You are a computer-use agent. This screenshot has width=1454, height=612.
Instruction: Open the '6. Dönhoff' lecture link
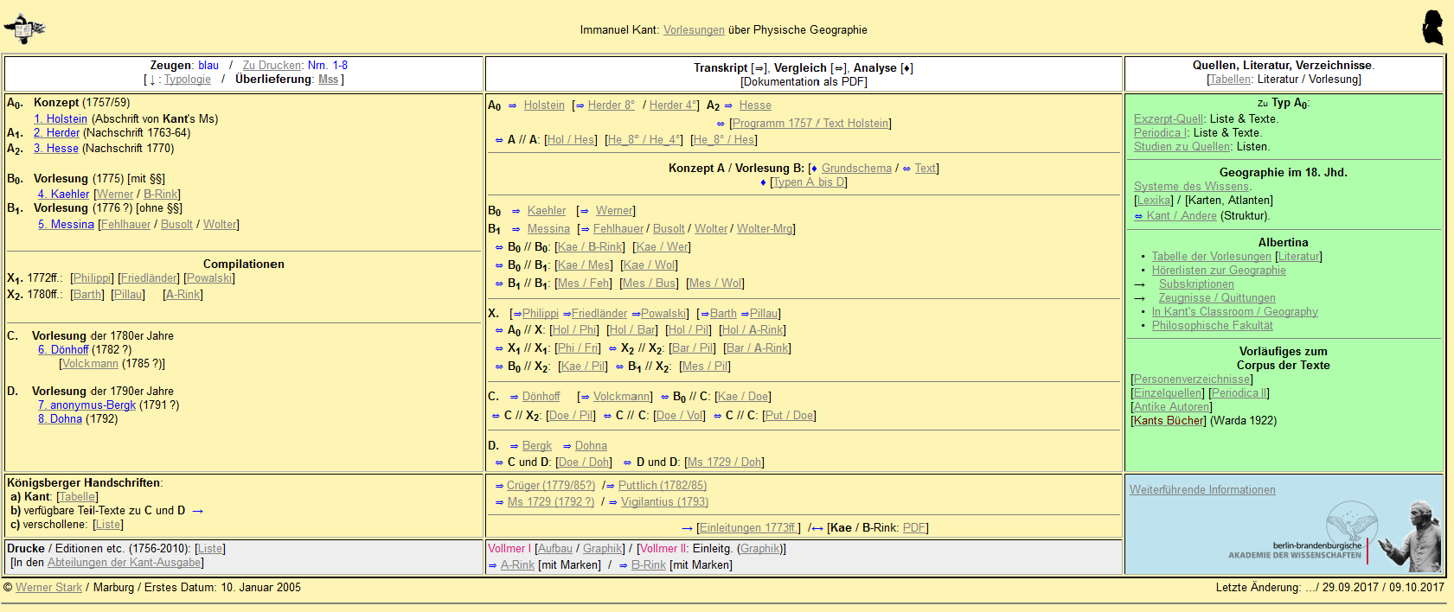63,350
